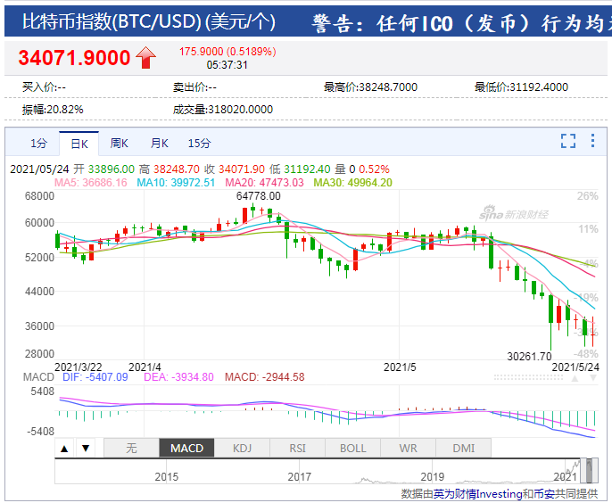Show the RSI indicator
Image resolution: width=612 pixels, height=503 pixels.
[x=298, y=448]
